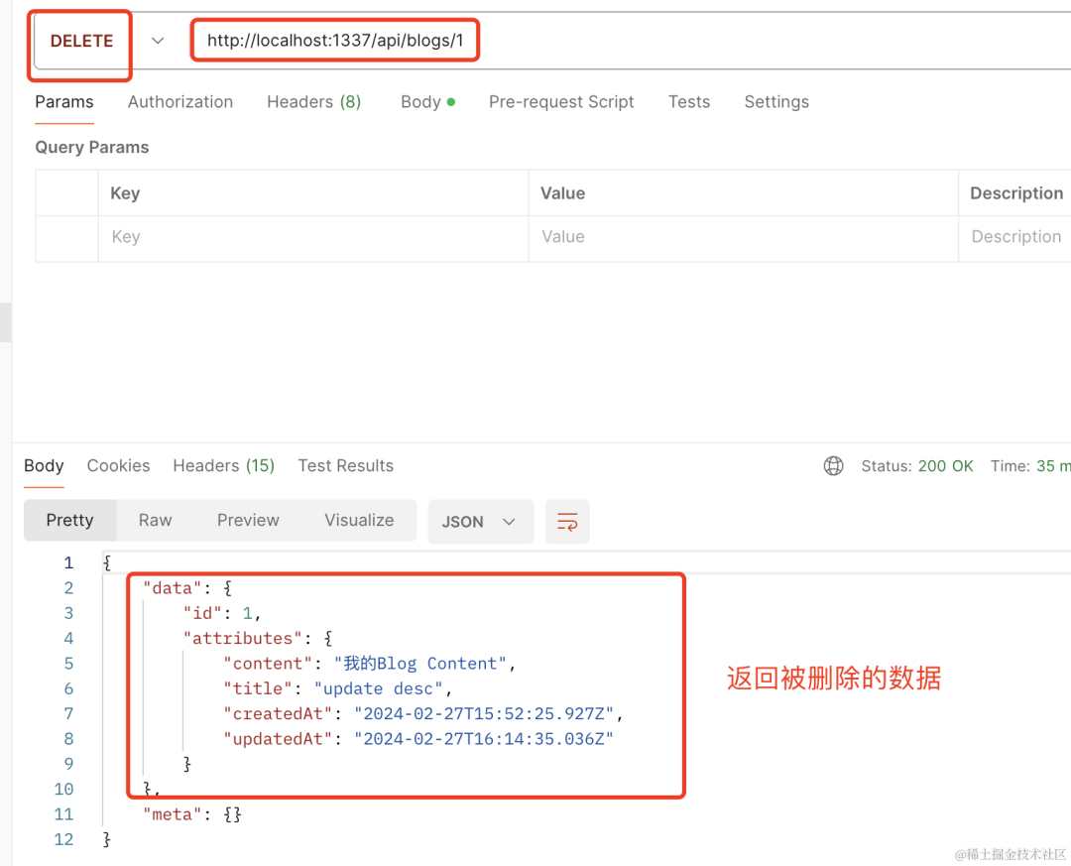
Task: Click the Query Params heading
Action: coord(92,148)
